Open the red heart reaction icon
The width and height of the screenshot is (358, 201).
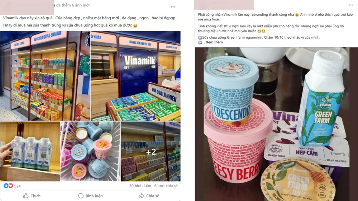(10, 186)
